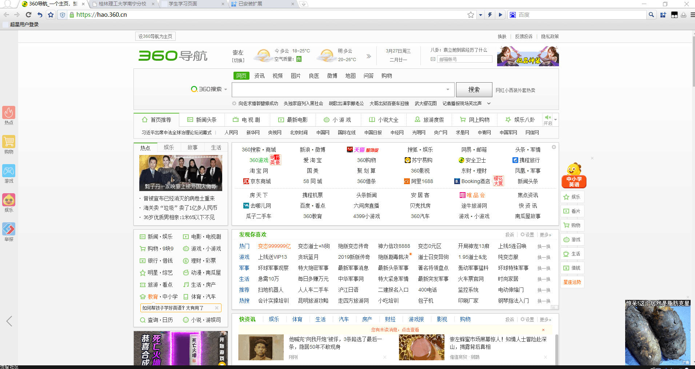Click 设置 in 发现你喜欢 header
695x369 pixels.
pos(527,235)
